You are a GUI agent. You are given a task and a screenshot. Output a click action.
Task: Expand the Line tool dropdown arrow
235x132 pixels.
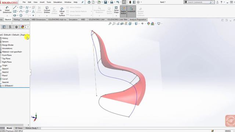point(18,7)
